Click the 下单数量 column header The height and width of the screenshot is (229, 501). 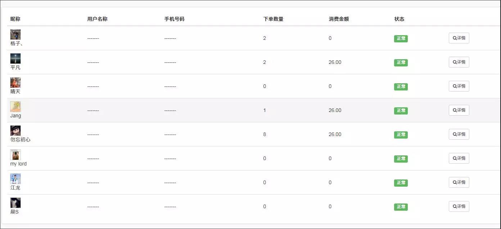coord(273,19)
